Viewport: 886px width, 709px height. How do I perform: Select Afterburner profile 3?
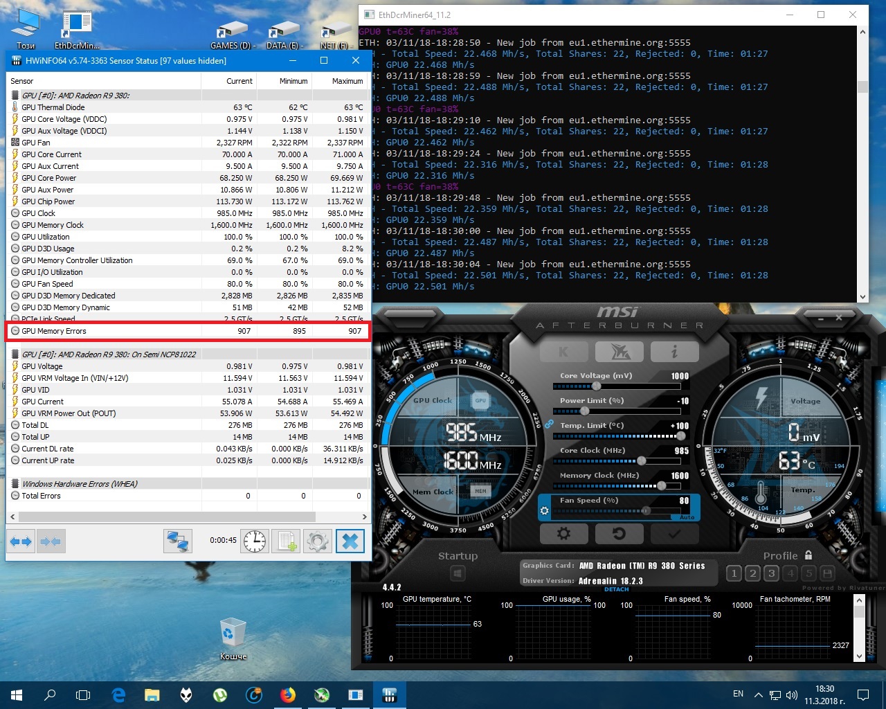(x=771, y=573)
